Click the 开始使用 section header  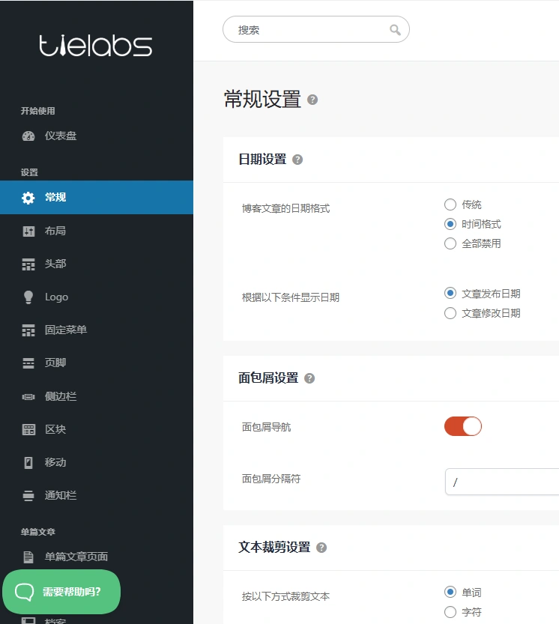tap(38, 111)
